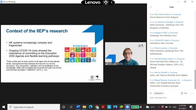Open Microsoft Word from the taskbar

[78, 107]
